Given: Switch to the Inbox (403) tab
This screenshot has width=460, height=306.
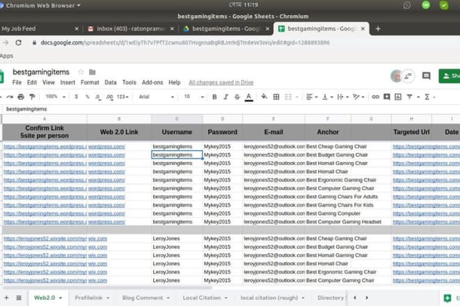Looking at the screenshot, I should point(130,29).
